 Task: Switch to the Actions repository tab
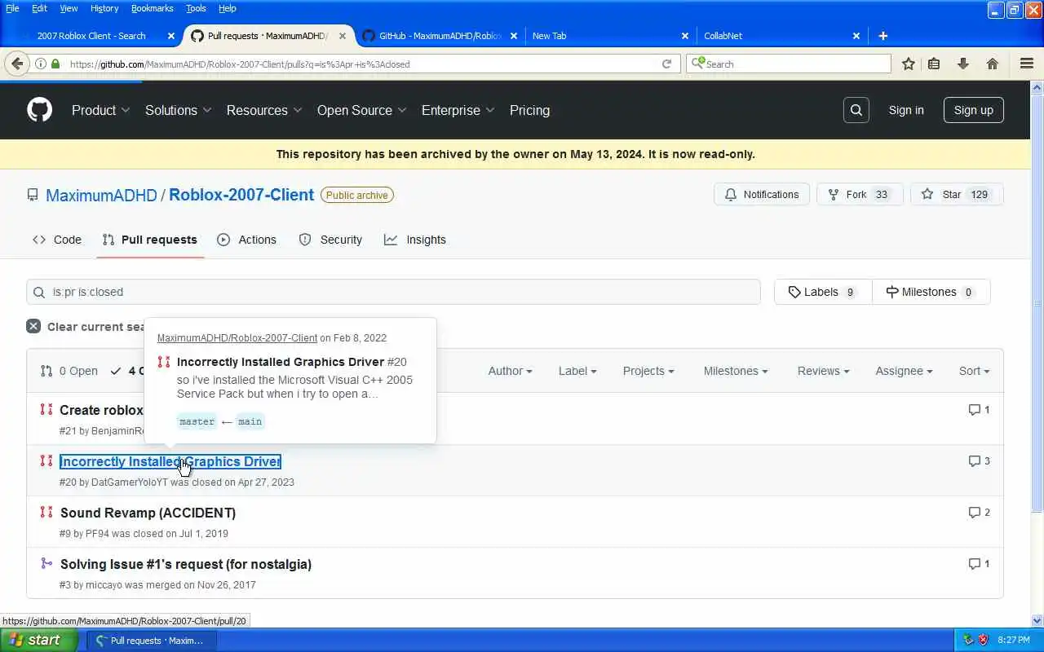(x=247, y=240)
